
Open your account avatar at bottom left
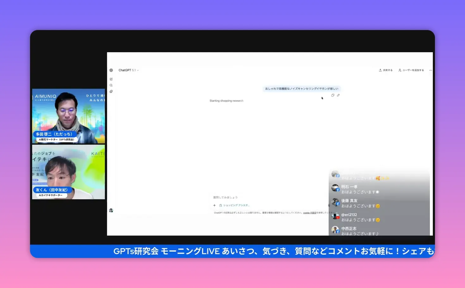[x=111, y=210]
